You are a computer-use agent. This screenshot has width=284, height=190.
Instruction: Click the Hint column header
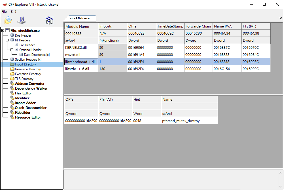147,99
